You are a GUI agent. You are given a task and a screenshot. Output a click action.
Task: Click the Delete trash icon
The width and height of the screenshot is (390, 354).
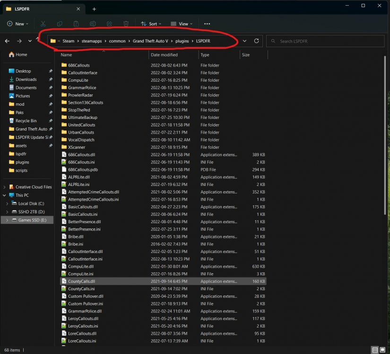pos(126,24)
